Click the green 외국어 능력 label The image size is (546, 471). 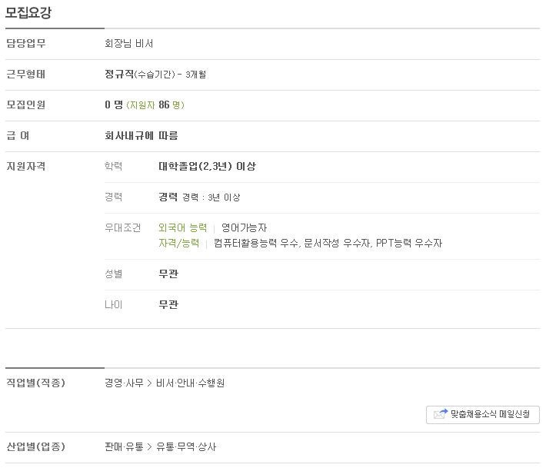182,228
